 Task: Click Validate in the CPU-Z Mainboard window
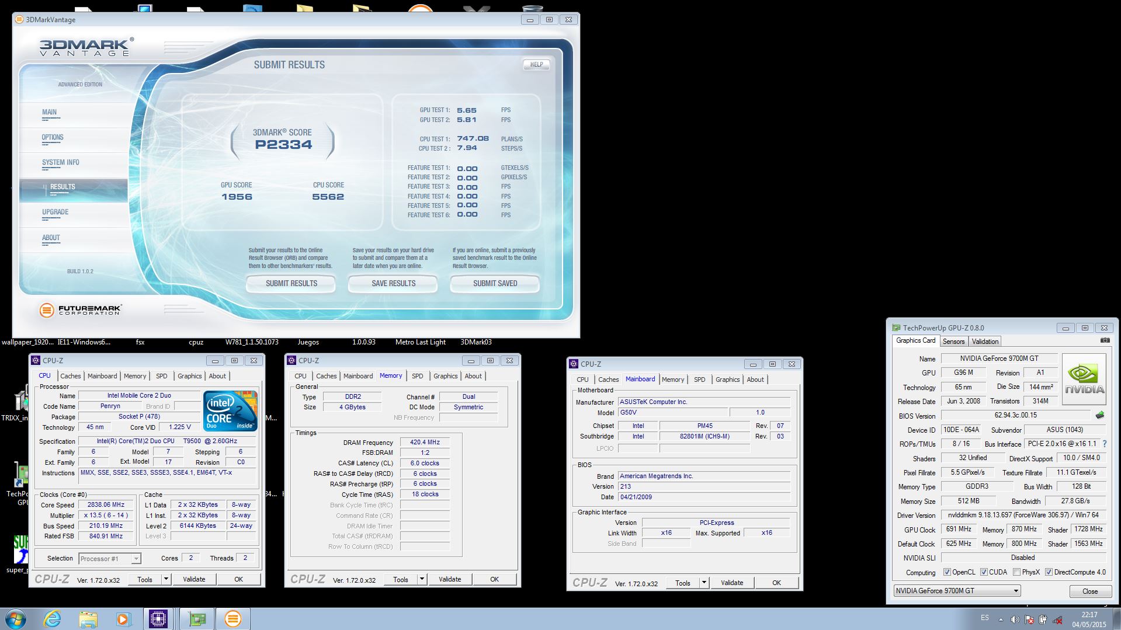[732, 583]
